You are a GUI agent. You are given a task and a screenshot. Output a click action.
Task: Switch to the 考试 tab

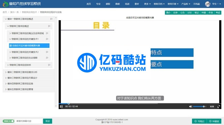click(218, 13)
